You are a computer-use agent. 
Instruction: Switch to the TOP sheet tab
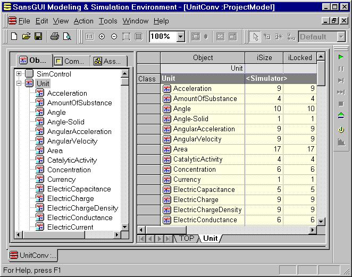[x=187, y=238]
